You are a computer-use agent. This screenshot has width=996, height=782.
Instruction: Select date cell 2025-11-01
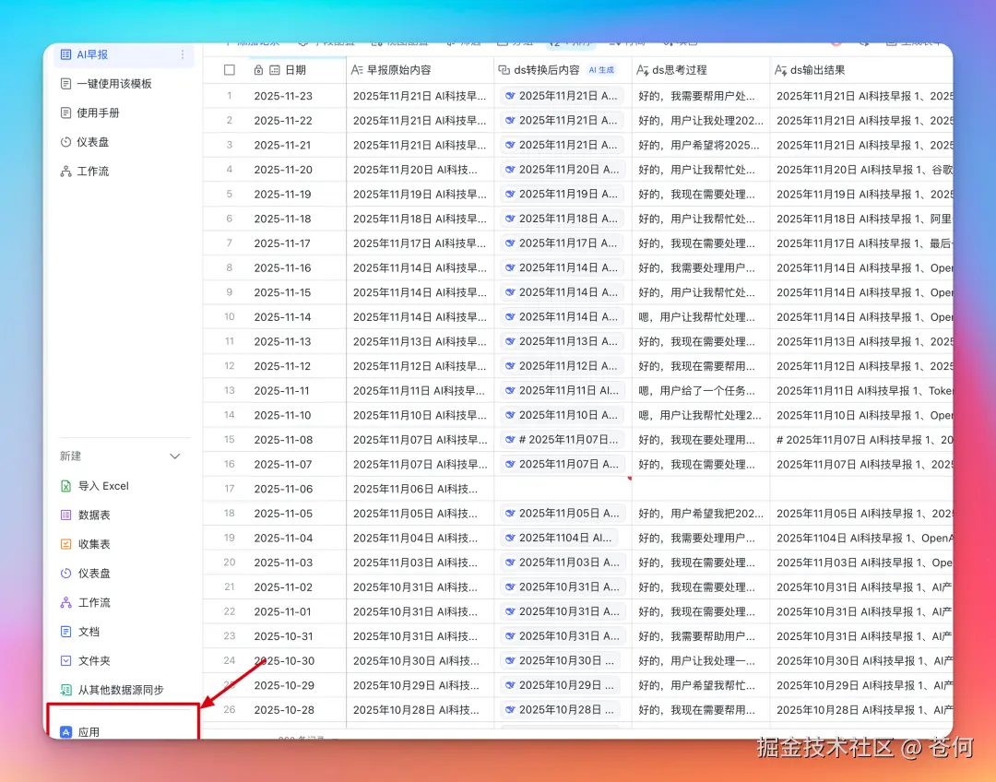[x=283, y=611]
